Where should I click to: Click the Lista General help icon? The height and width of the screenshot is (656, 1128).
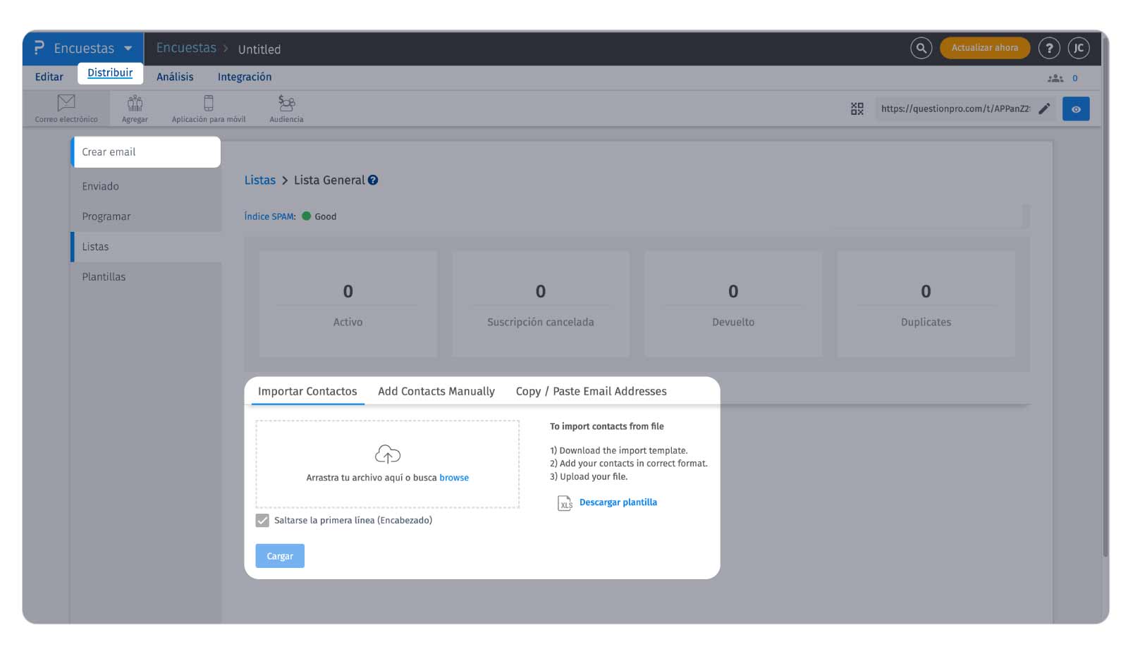coord(373,180)
